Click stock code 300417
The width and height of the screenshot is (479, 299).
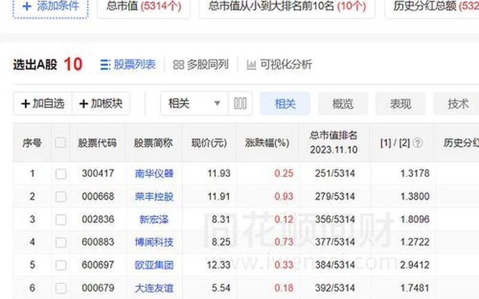pyautogui.click(x=98, y=173)
